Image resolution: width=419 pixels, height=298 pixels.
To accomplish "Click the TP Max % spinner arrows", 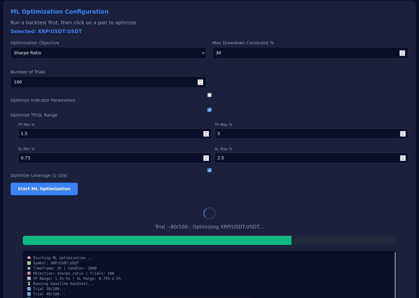I will [403, 134].
